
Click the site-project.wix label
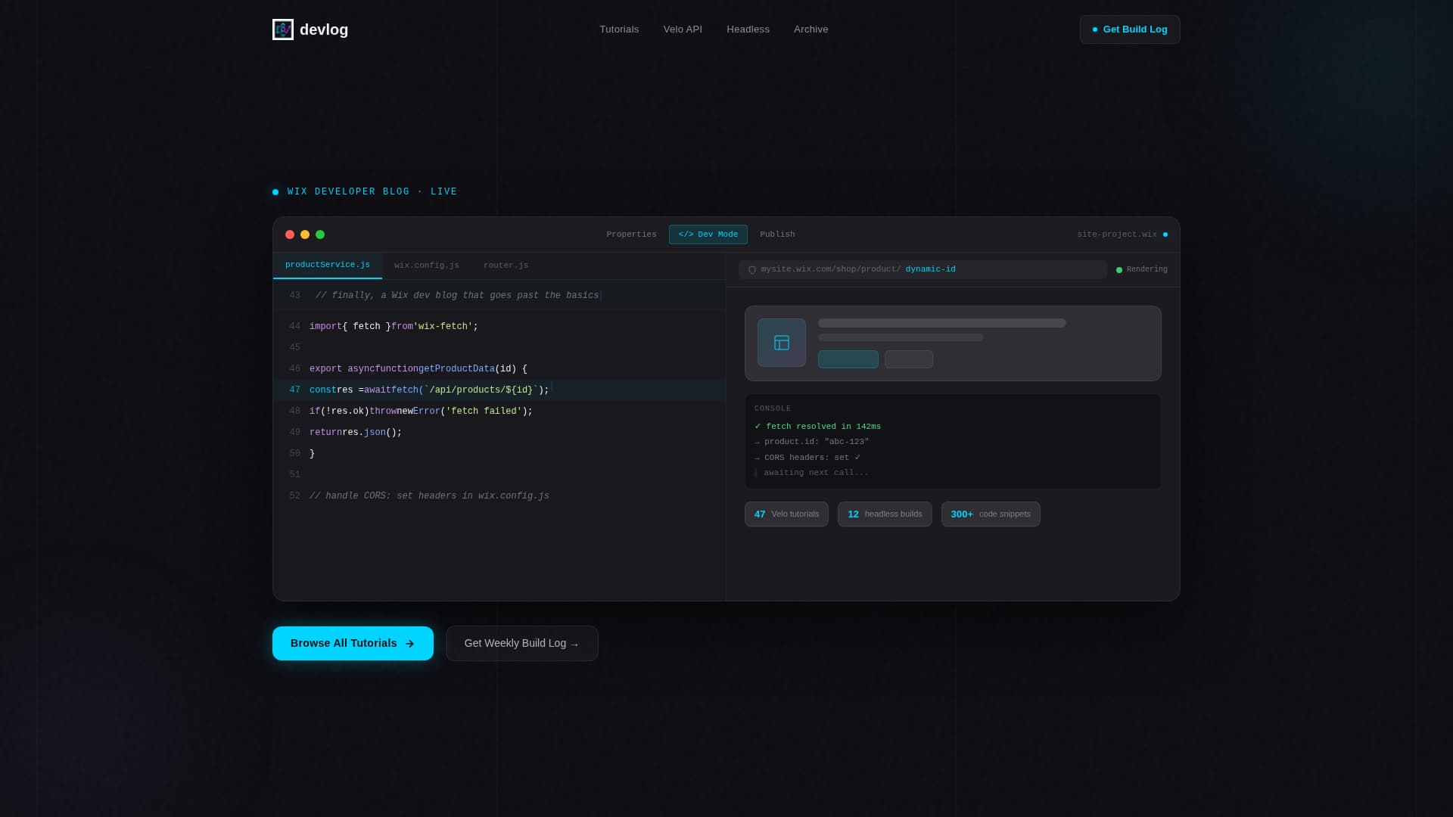(1117, 235)
